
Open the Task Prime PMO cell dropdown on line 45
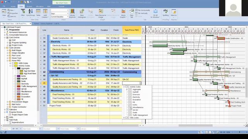[140, 83]
